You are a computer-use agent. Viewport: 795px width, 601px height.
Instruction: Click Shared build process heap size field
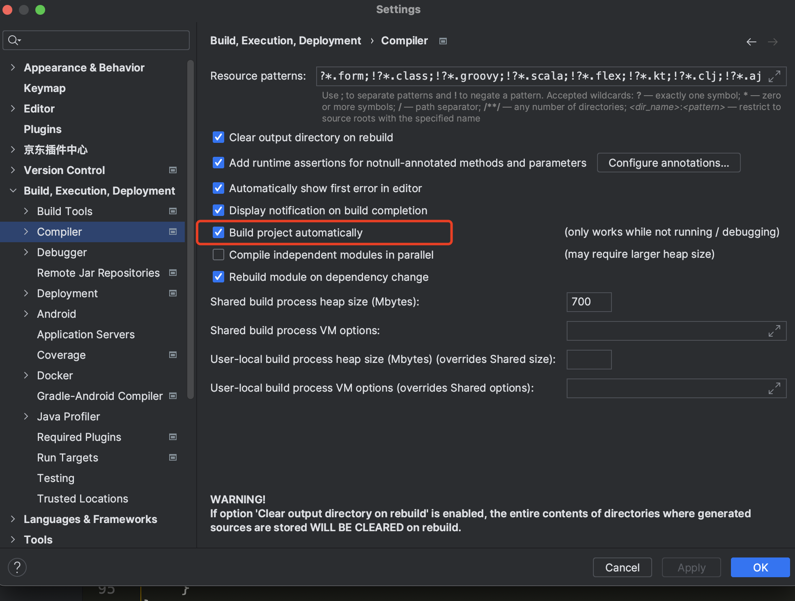tap(588, 302)
